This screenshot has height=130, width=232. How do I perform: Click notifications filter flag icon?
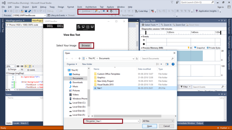(x=172, y=2)
